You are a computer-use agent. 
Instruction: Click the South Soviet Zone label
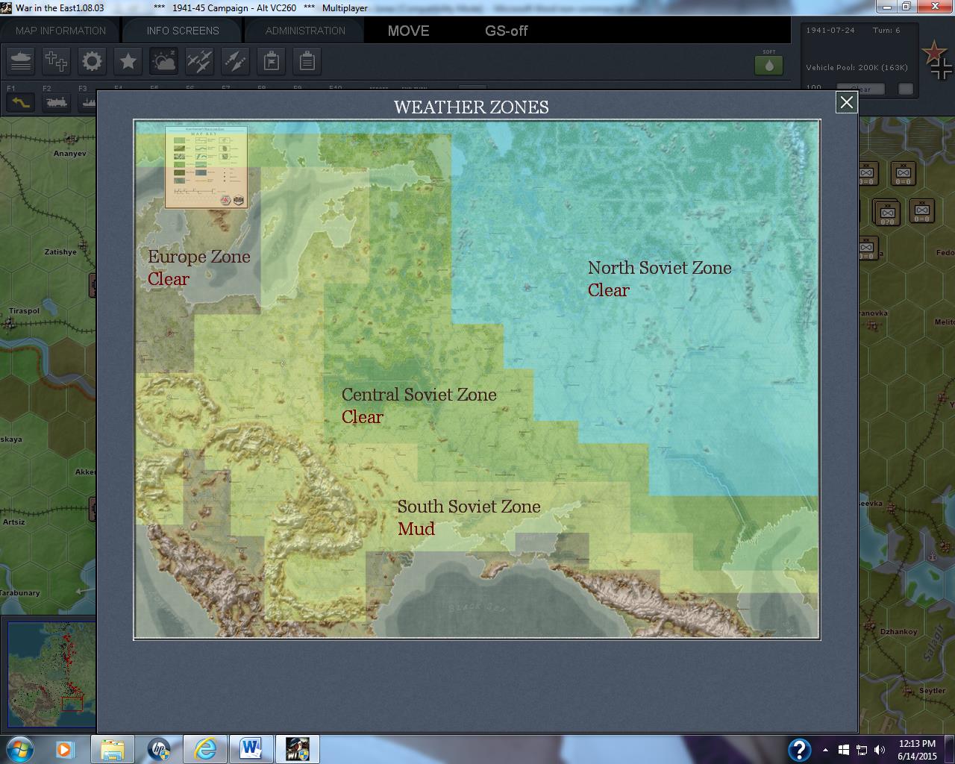pos(469,507)
